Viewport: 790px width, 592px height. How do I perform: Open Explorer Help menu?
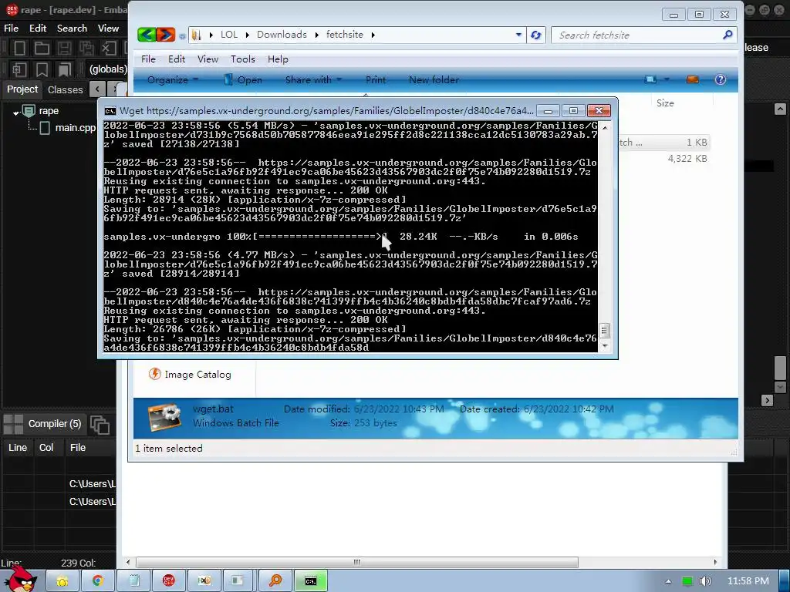coord(278,59)
